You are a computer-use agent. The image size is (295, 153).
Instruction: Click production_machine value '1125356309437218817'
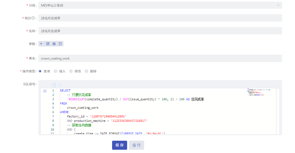tap(129, 121)
